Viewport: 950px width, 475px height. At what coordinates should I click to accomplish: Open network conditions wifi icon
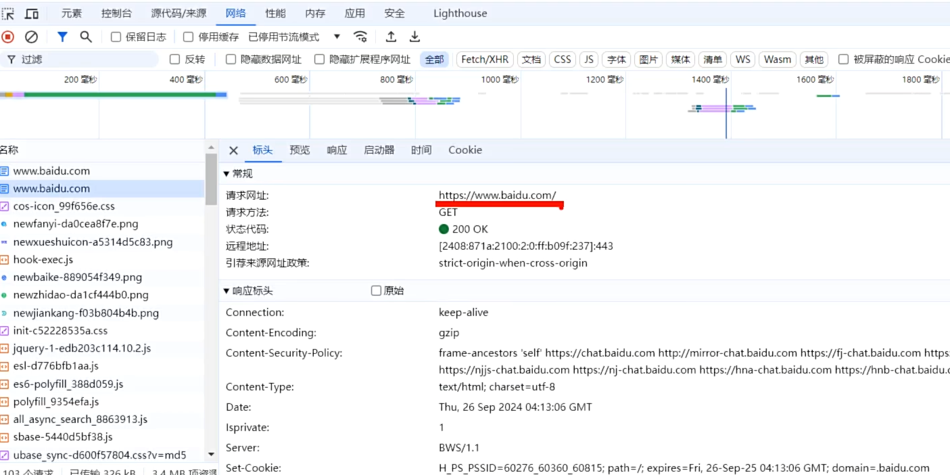360,37
